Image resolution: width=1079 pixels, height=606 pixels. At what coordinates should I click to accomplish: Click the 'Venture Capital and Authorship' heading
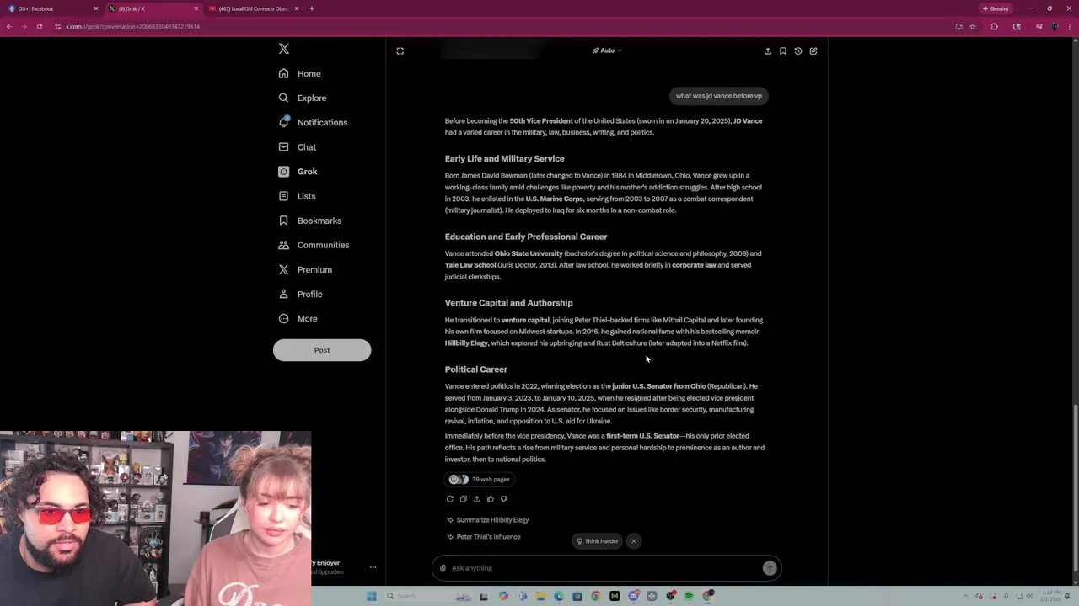pos(508,303)
